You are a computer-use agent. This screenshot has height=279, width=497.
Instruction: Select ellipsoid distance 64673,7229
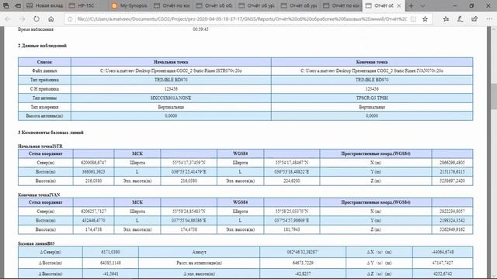point(303,263)
